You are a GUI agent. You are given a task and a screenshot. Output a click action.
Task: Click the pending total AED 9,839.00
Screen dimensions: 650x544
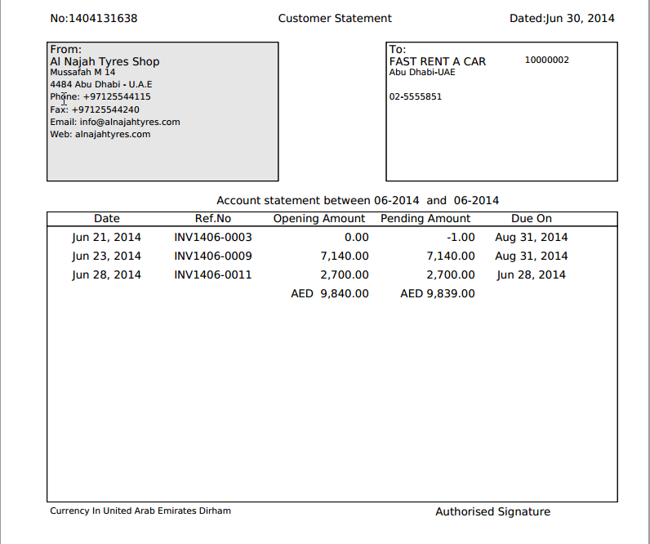pos(437,293)
